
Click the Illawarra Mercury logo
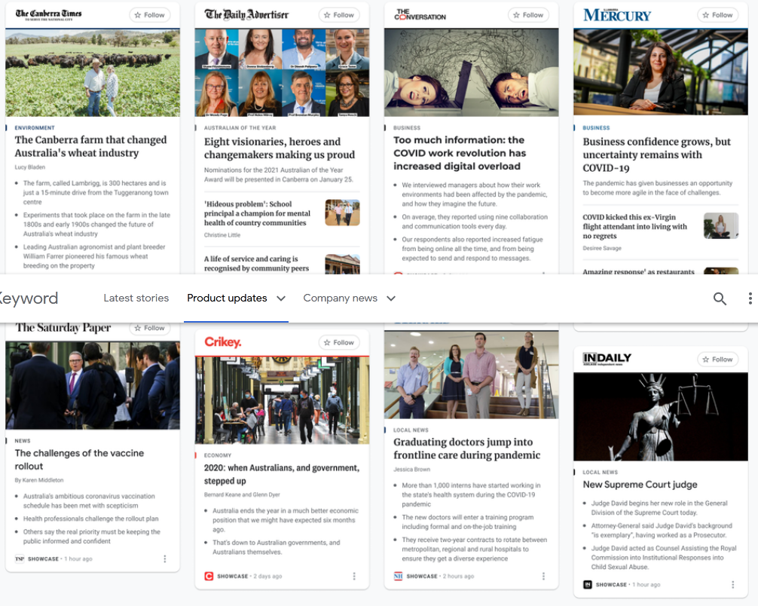point(617,14)
